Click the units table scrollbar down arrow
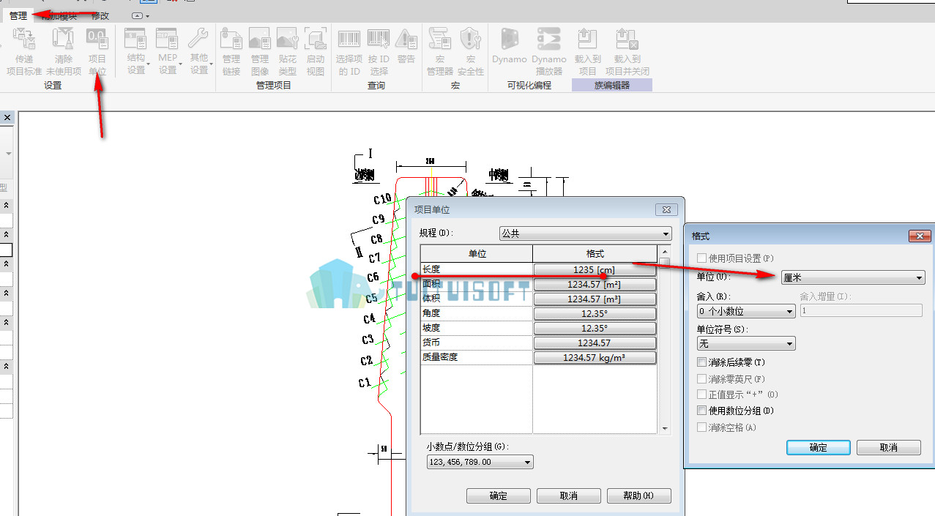The height and width of the screenshot is (516, 935). 665,429
